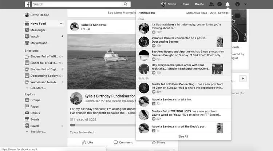Image resolution: width=273 pixels, height=151 pixels.
Task: Go to Devon profile in top bar
Action: coord(169,4)
